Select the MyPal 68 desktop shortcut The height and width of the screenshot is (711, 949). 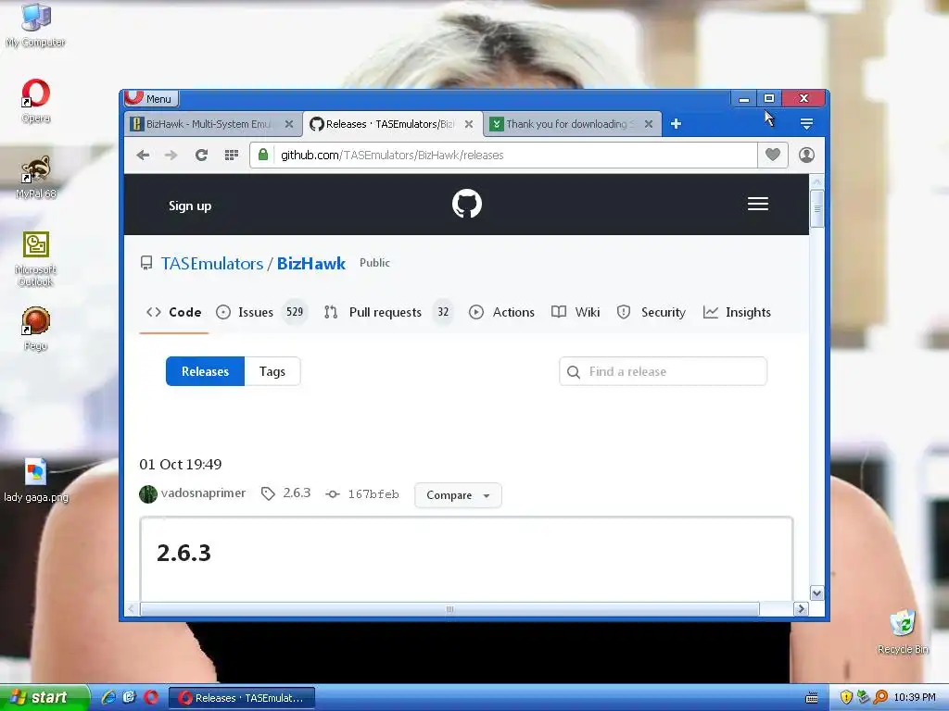point(36,177)
